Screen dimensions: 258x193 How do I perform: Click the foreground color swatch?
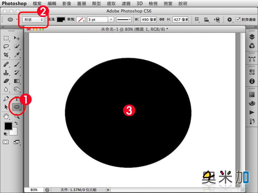(x=8, y=126)
